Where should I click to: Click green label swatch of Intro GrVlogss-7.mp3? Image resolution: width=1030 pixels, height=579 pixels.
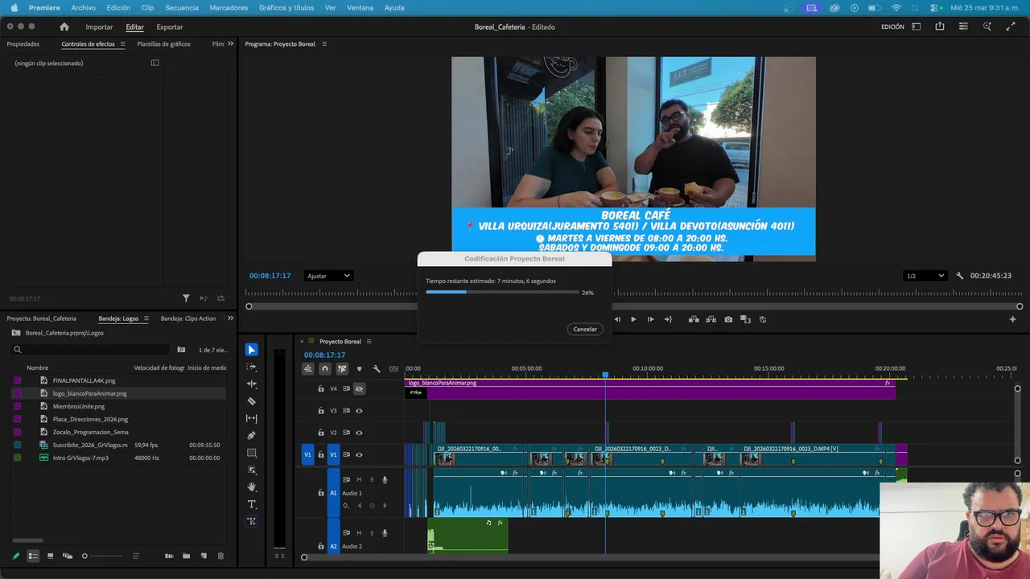[x=18, y=458]
